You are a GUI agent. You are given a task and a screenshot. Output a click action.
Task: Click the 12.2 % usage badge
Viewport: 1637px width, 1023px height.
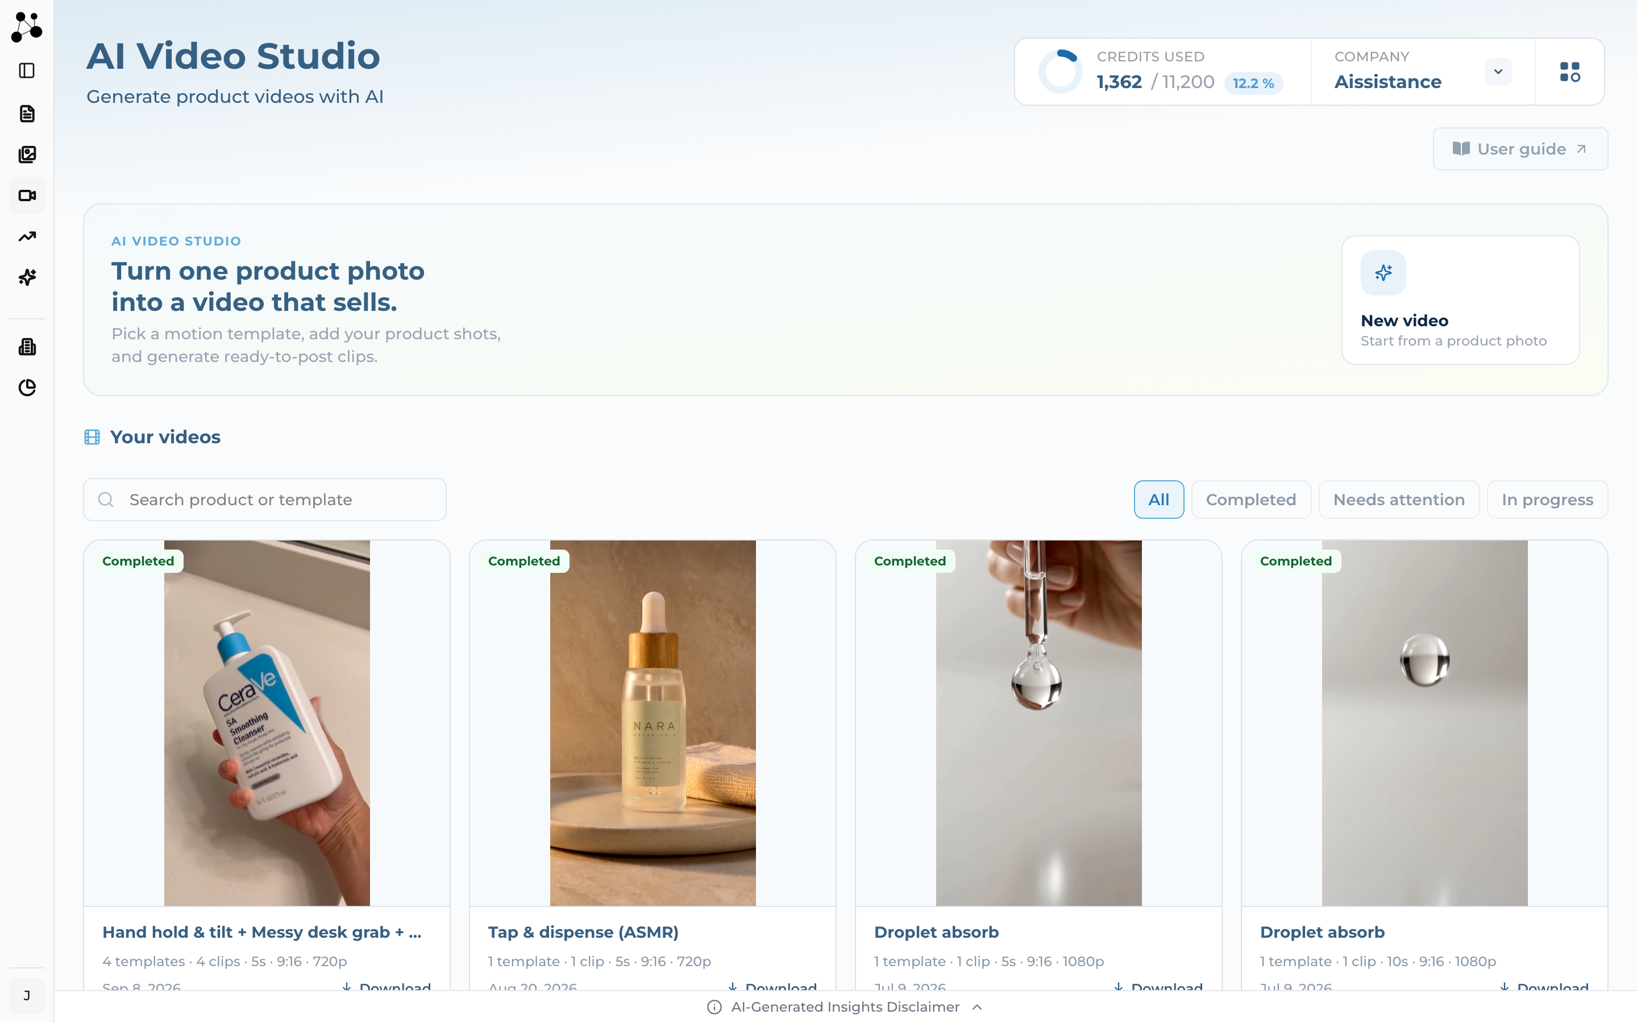click(x=1253, y=83)
